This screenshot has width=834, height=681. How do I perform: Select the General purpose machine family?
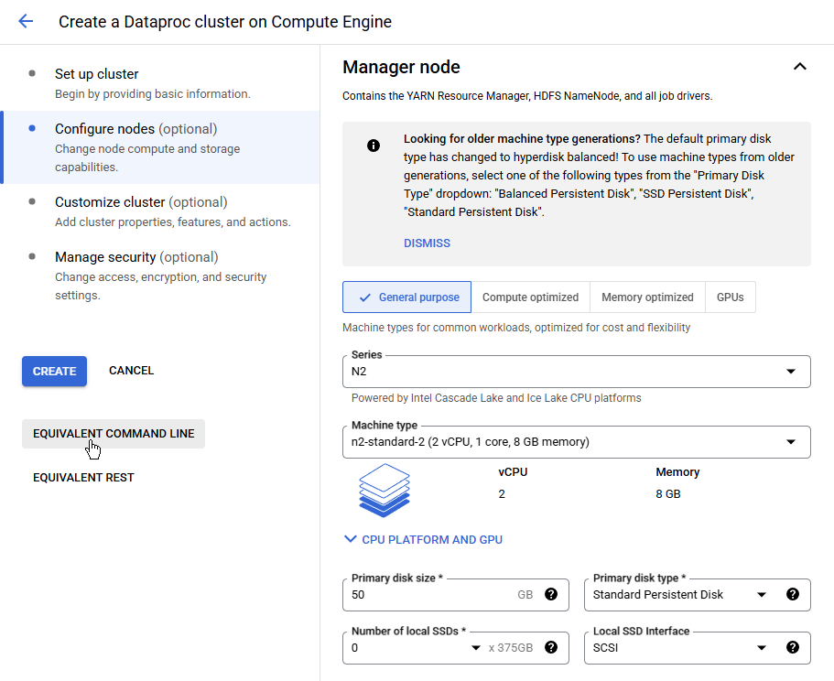[406, 297]
